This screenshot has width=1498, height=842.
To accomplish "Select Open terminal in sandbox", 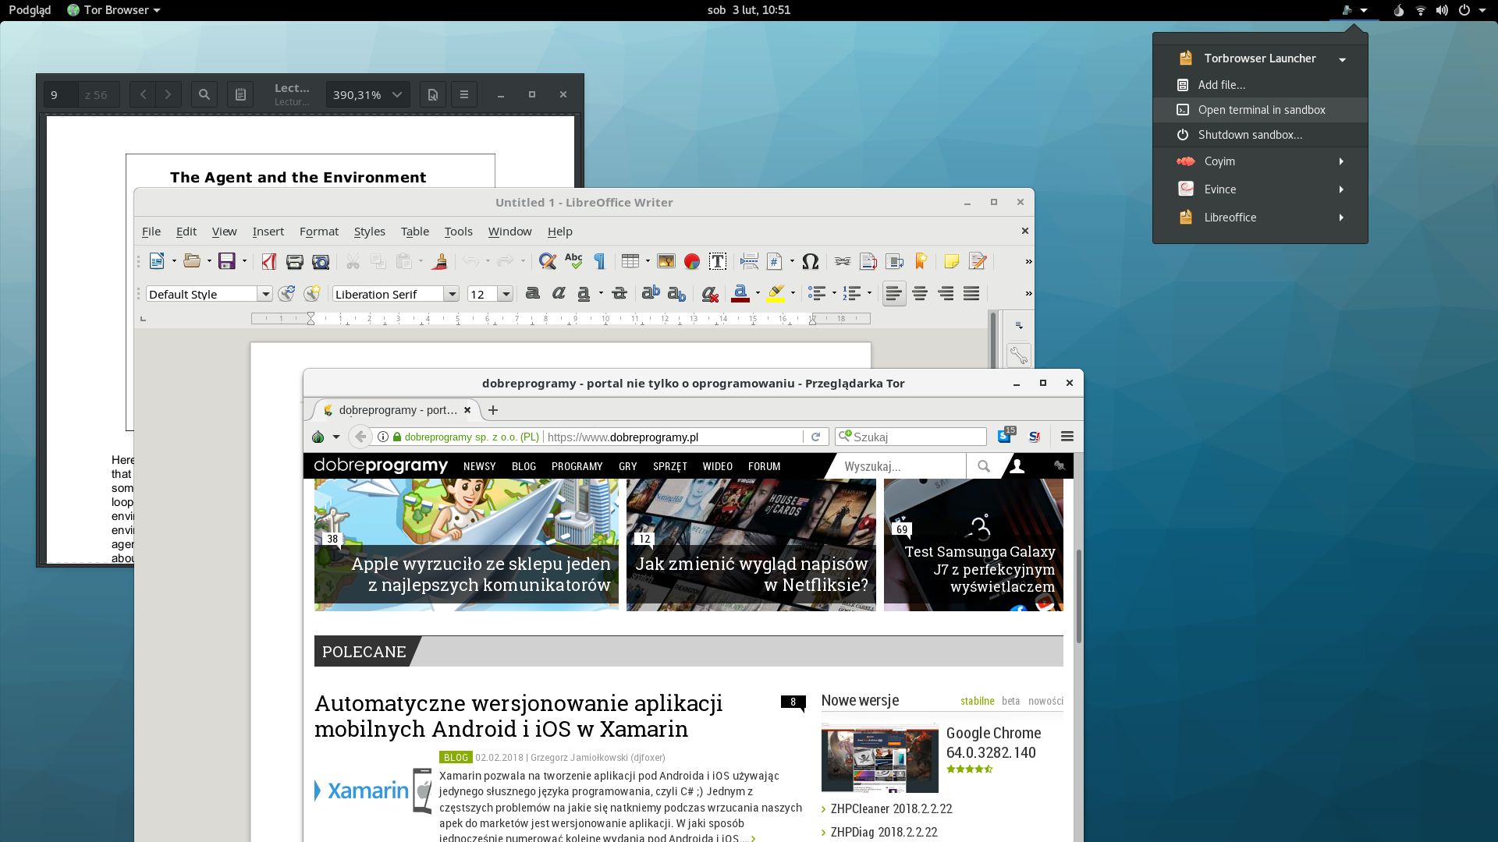I will (1261, 110).
